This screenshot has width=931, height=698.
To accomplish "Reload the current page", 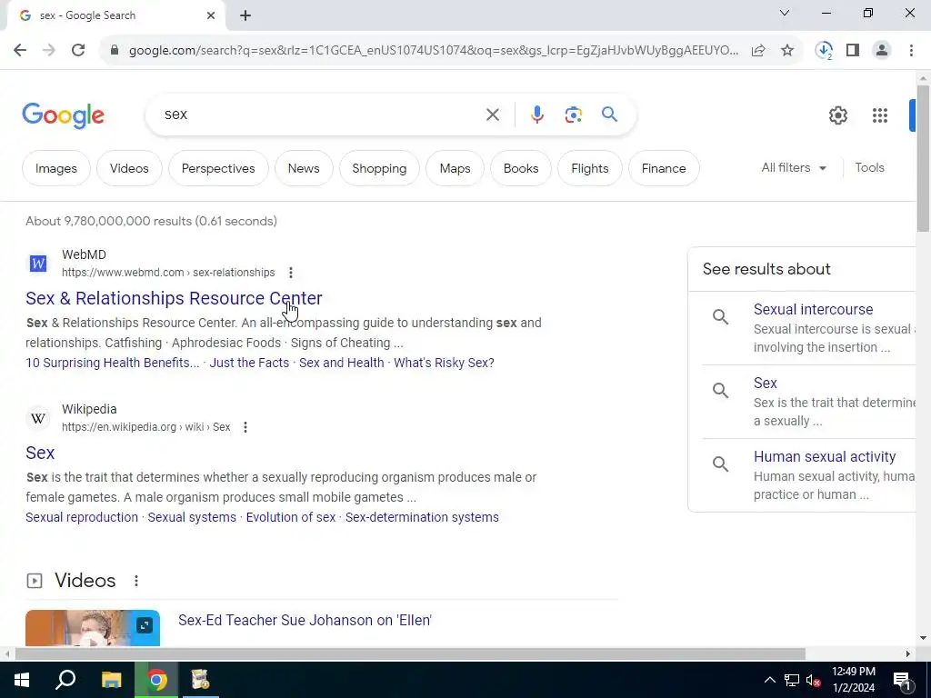I will pyautogui.click(x=78, y=51).
